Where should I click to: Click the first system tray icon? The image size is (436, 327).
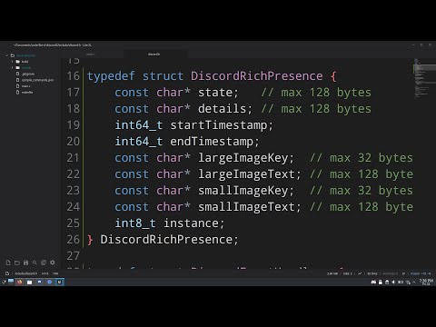click(373, 282)
